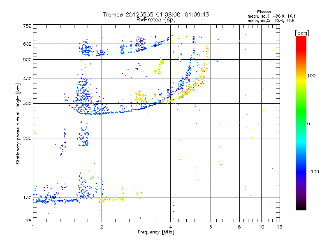329x247 pixels.
Task: Select the "mean, sd,X: 90.6, 19.8" line
Action: [x=271, y=21]
